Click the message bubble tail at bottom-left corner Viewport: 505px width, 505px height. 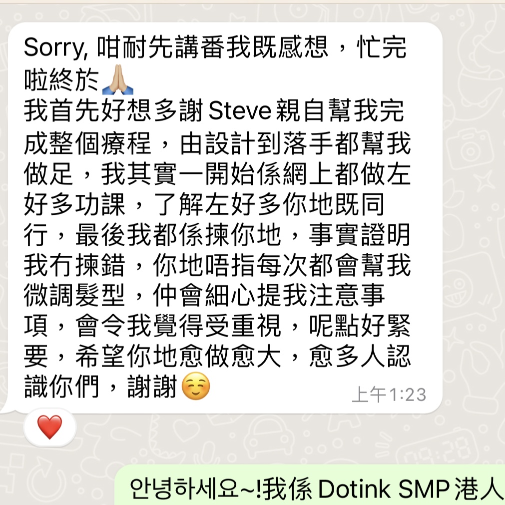[x=7, y=407]
